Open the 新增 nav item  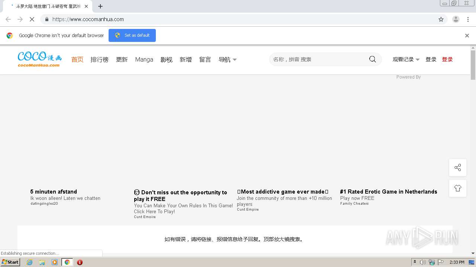click(x=186, y=59)
